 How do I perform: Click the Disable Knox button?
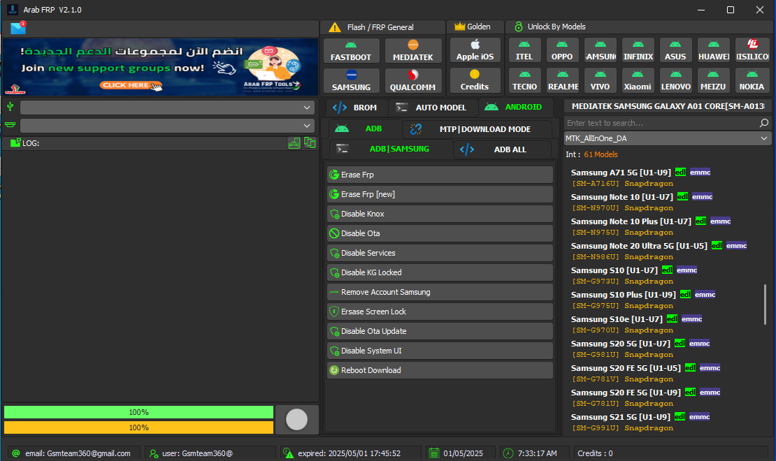tap(440, 214)
